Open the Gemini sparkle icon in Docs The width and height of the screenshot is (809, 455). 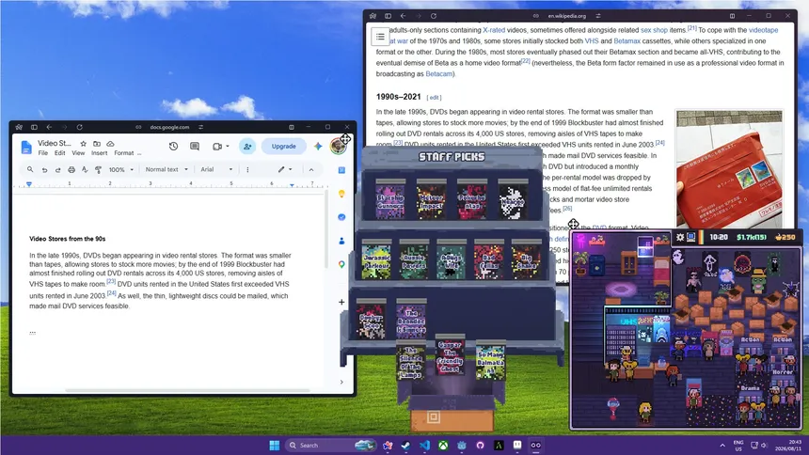(x=318, y=147)
